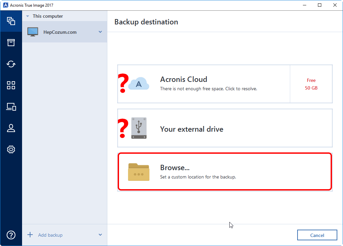Select the HepCozum.com backup entry
Screen dimensions: 343x246
coord(65,32)
